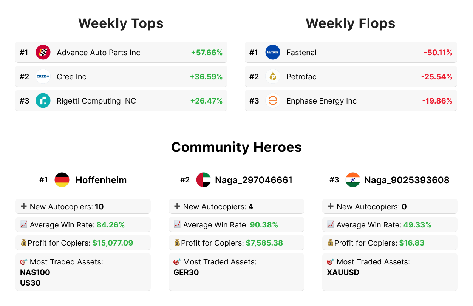The height and width of the screenshot is (306, 473).
Task: Click the Enphase Energy orange logo
Action: click(273, 100)
